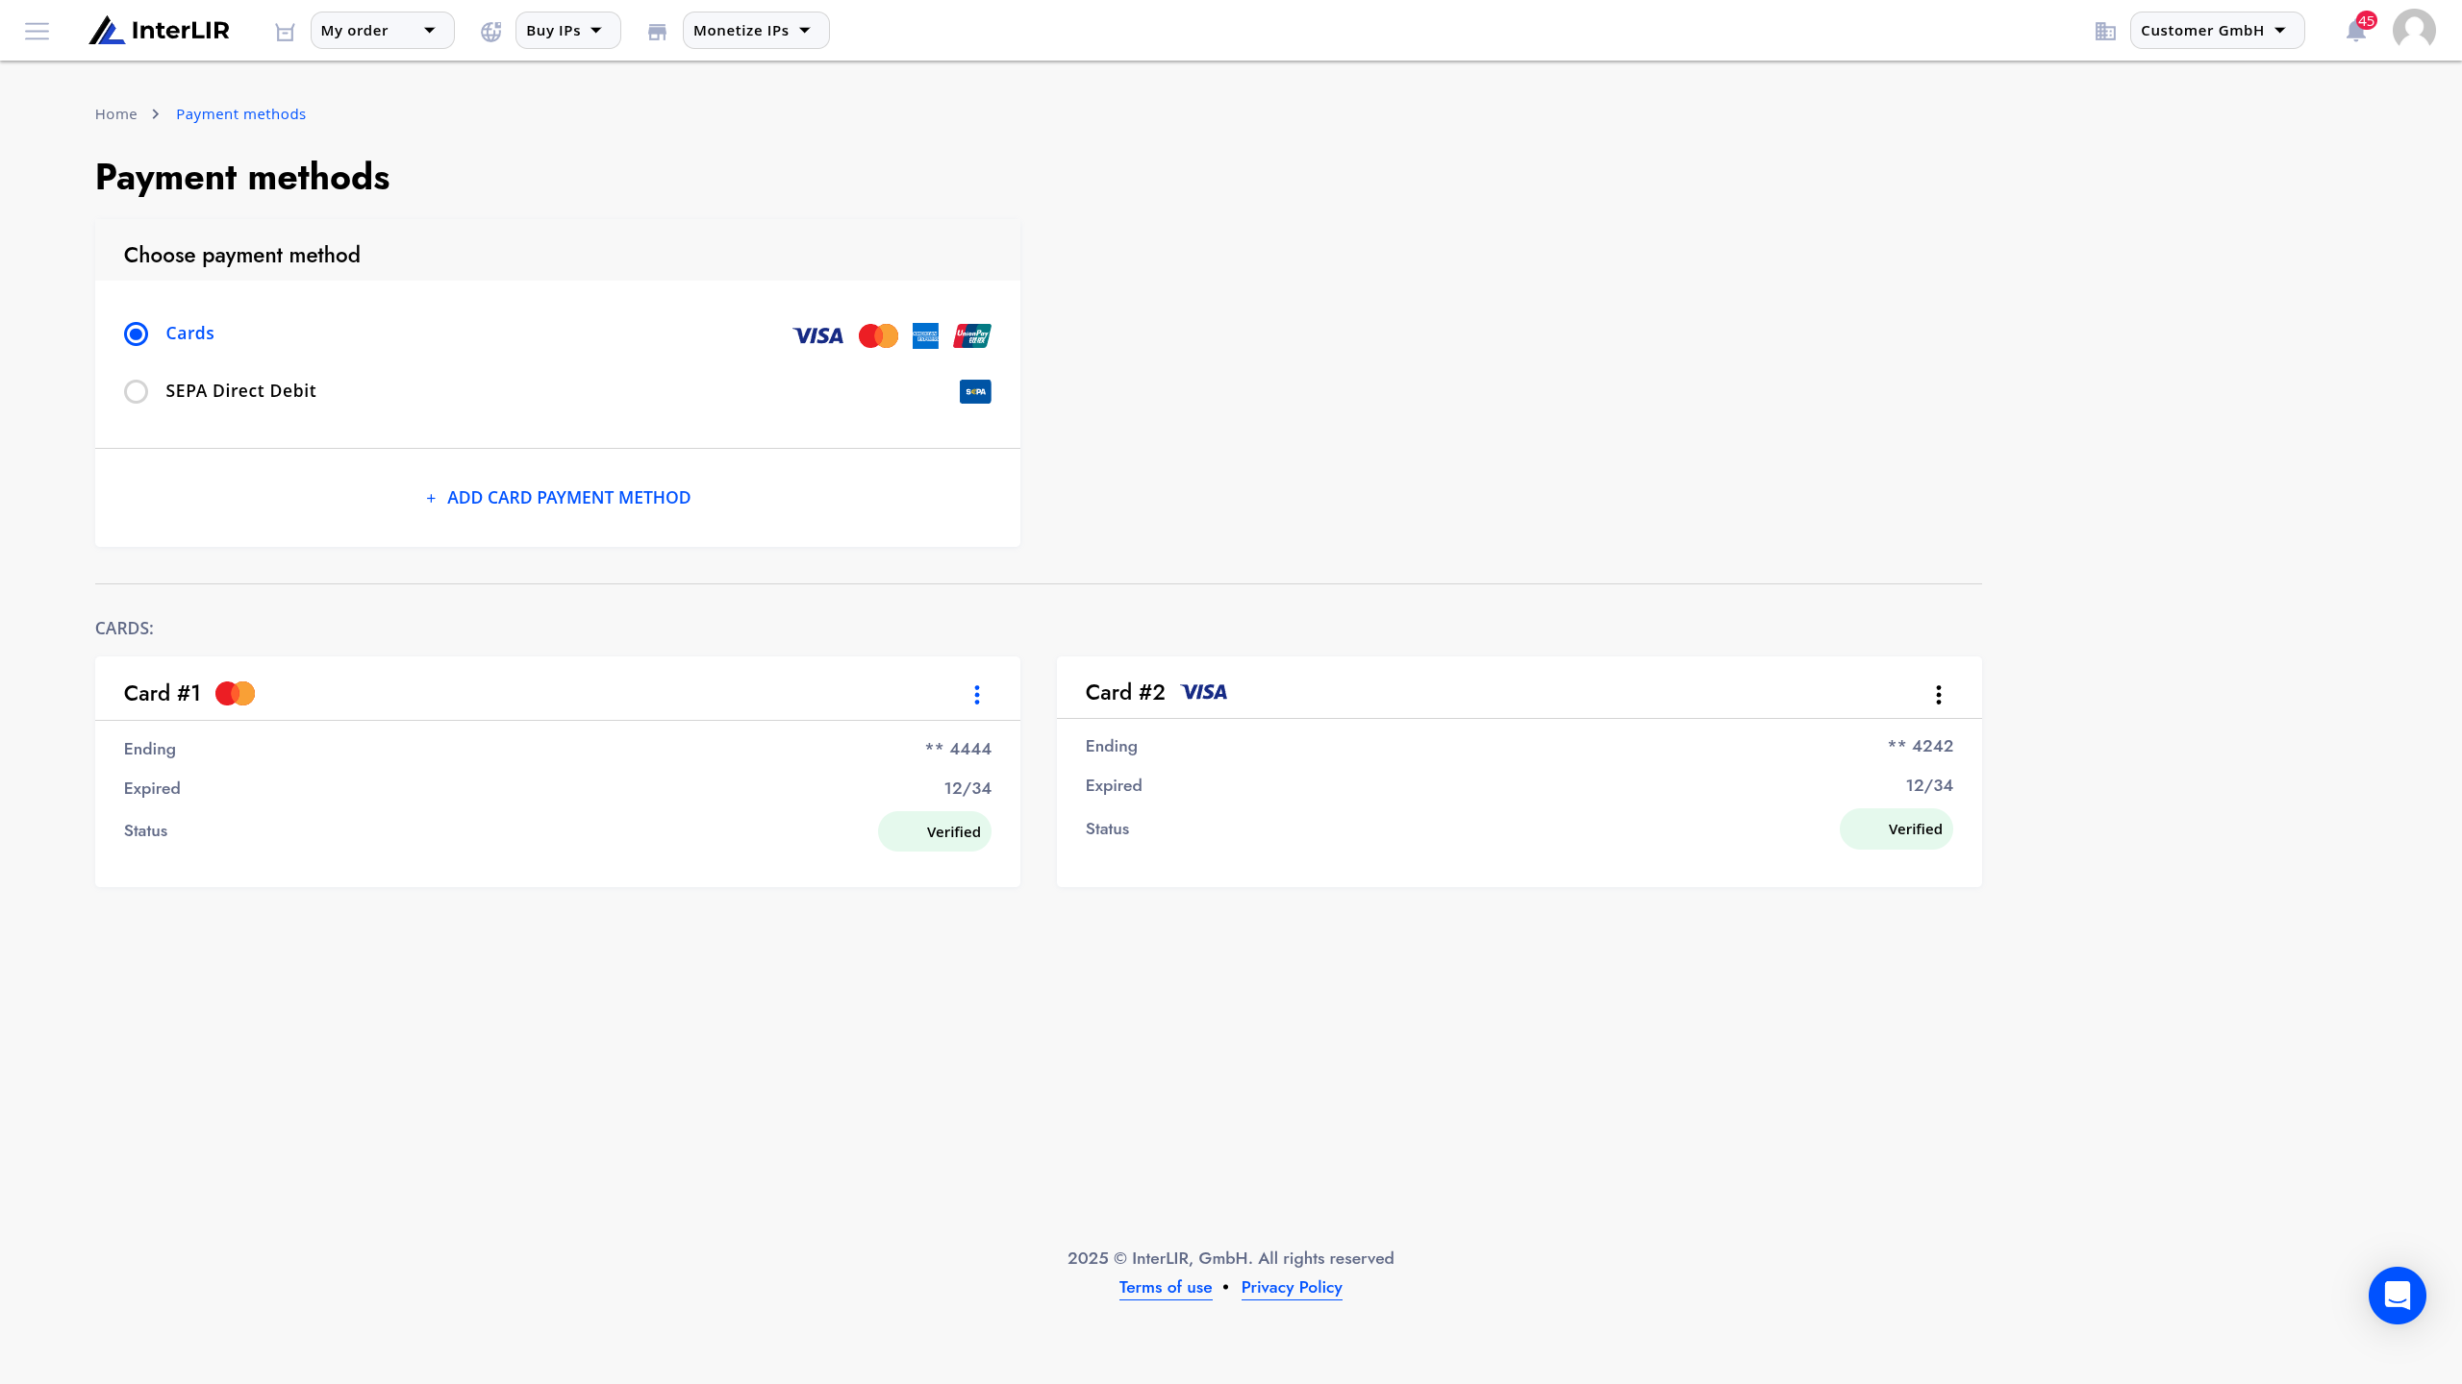Click Payment methods breadcrumb link
This screenshot has width=2462, height=1384.
tap(240, 114)
